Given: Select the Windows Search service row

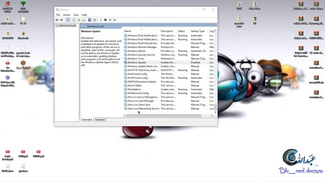Looking at the screenshot, I should [x=169, y=51].
